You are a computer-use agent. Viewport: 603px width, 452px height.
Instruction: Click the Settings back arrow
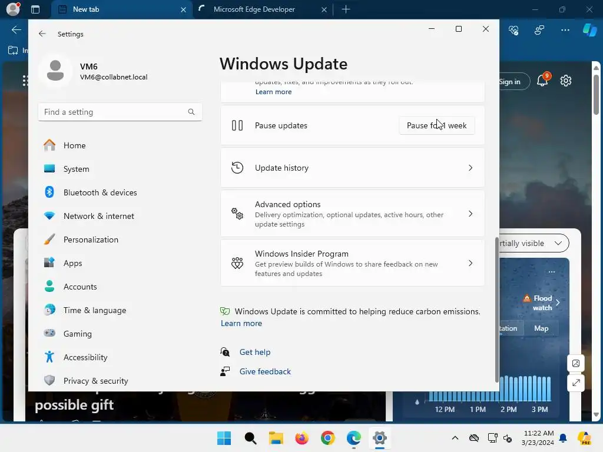point(42,34)
